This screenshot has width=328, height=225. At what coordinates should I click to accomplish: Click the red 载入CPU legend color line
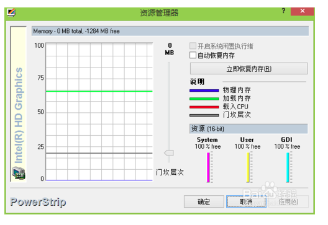204,107
